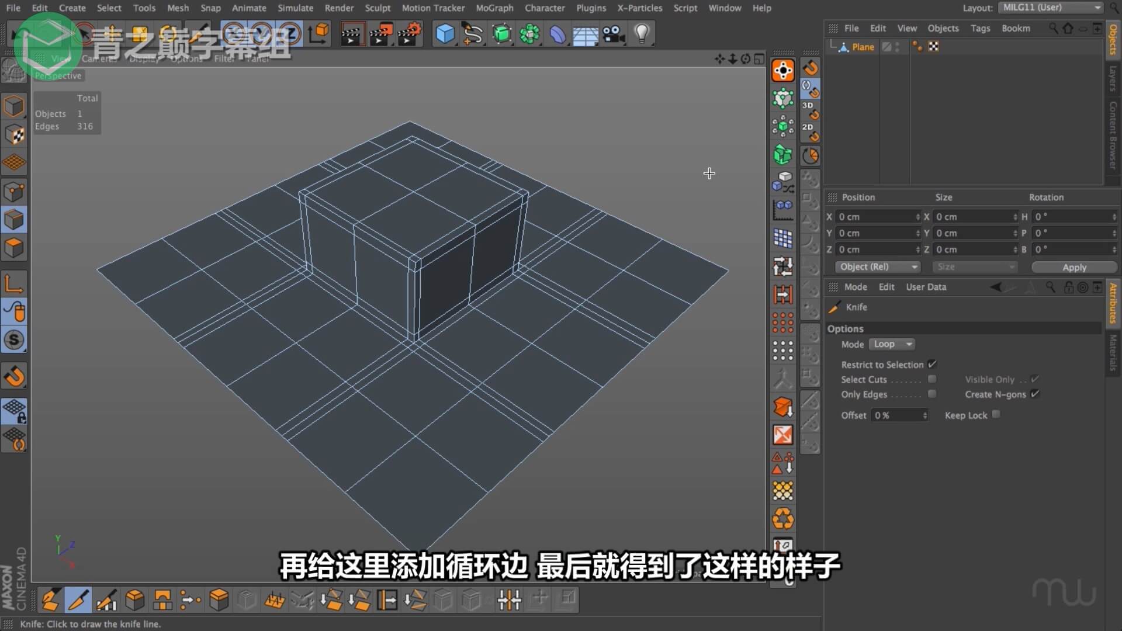Viewport: 1122px width, 631px height.
Task: Click the search magnifier in the Objects panel
Action: click(1052, 27)
